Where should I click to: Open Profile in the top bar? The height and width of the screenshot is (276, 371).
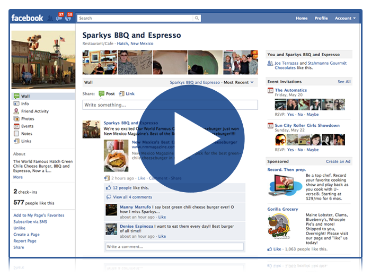point(321,18)
